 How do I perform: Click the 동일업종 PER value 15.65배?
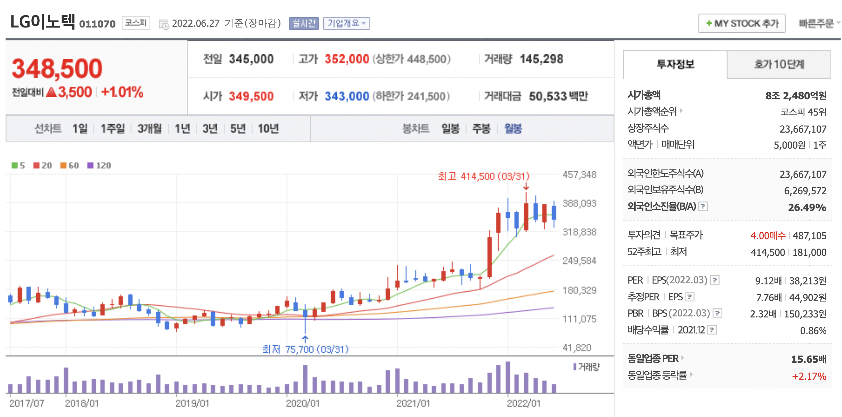pyautogui.click(x=809, y=359)
